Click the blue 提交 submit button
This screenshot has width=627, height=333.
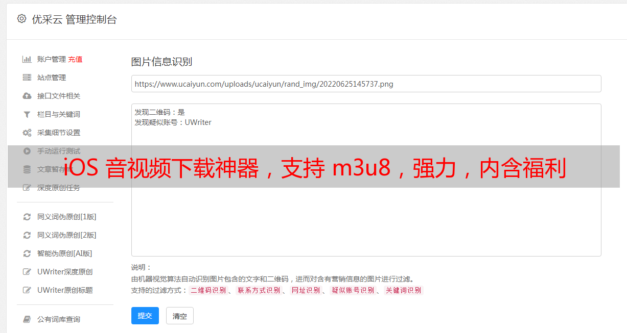click(145, 316)
